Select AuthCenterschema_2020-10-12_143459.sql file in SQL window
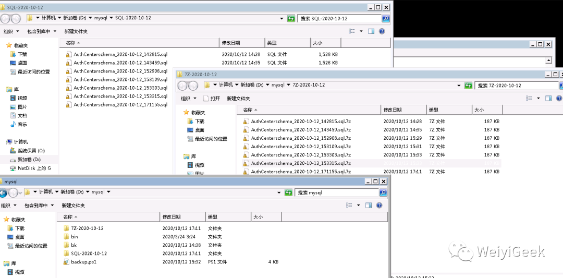This screenshot has height=278, width=563. [117, 63]
